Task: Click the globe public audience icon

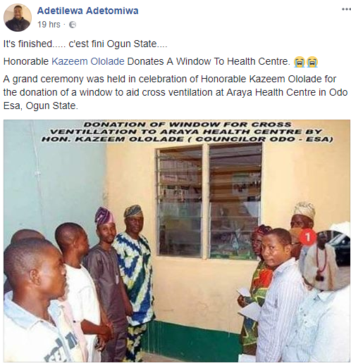Action: (73, 25)
